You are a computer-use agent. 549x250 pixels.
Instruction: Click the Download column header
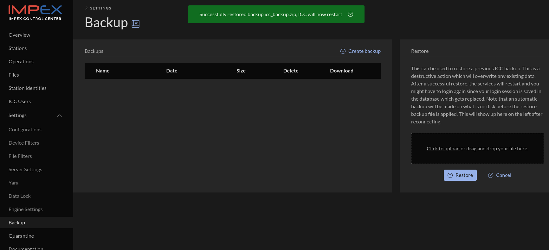(342, 71)
